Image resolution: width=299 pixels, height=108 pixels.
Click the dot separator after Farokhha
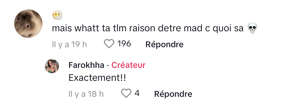point(108,66)
